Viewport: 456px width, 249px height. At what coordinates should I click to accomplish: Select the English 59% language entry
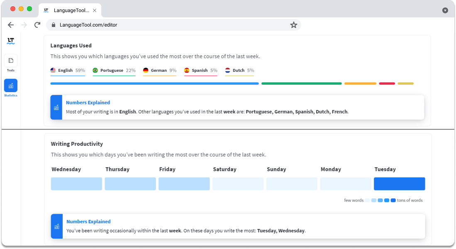(x=68, y=71)
